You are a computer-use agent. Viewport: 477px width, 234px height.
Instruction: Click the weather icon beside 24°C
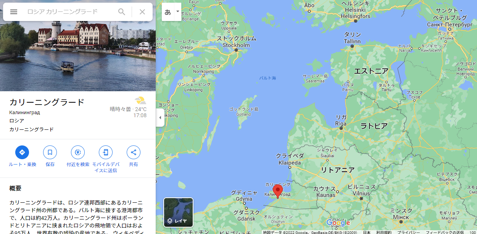click(140, 101)
